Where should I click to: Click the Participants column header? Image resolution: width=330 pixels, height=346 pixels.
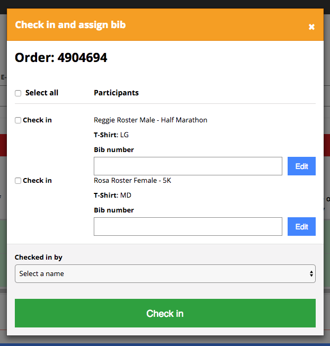[116, 93]
